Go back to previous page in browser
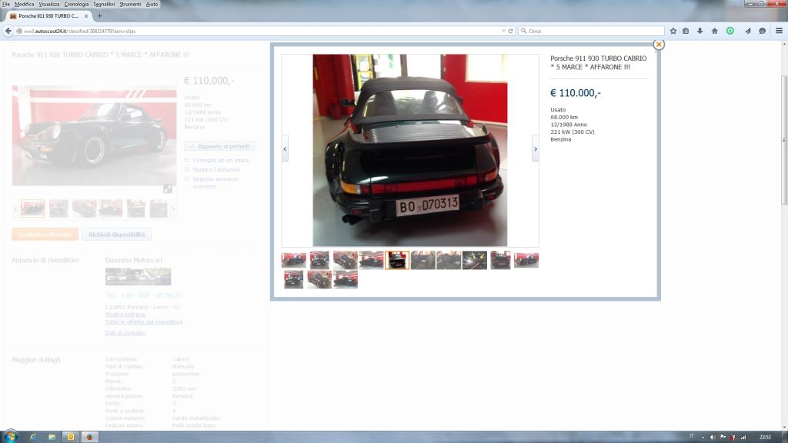Viewport: 788px width, 443px height. (x=8, y=31)
